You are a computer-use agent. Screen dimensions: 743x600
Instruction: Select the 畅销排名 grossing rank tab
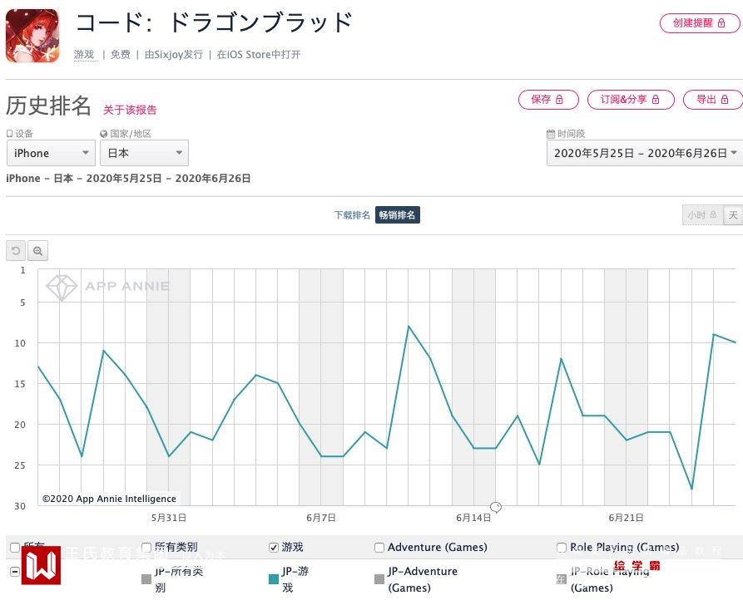[x=398, y=215]
